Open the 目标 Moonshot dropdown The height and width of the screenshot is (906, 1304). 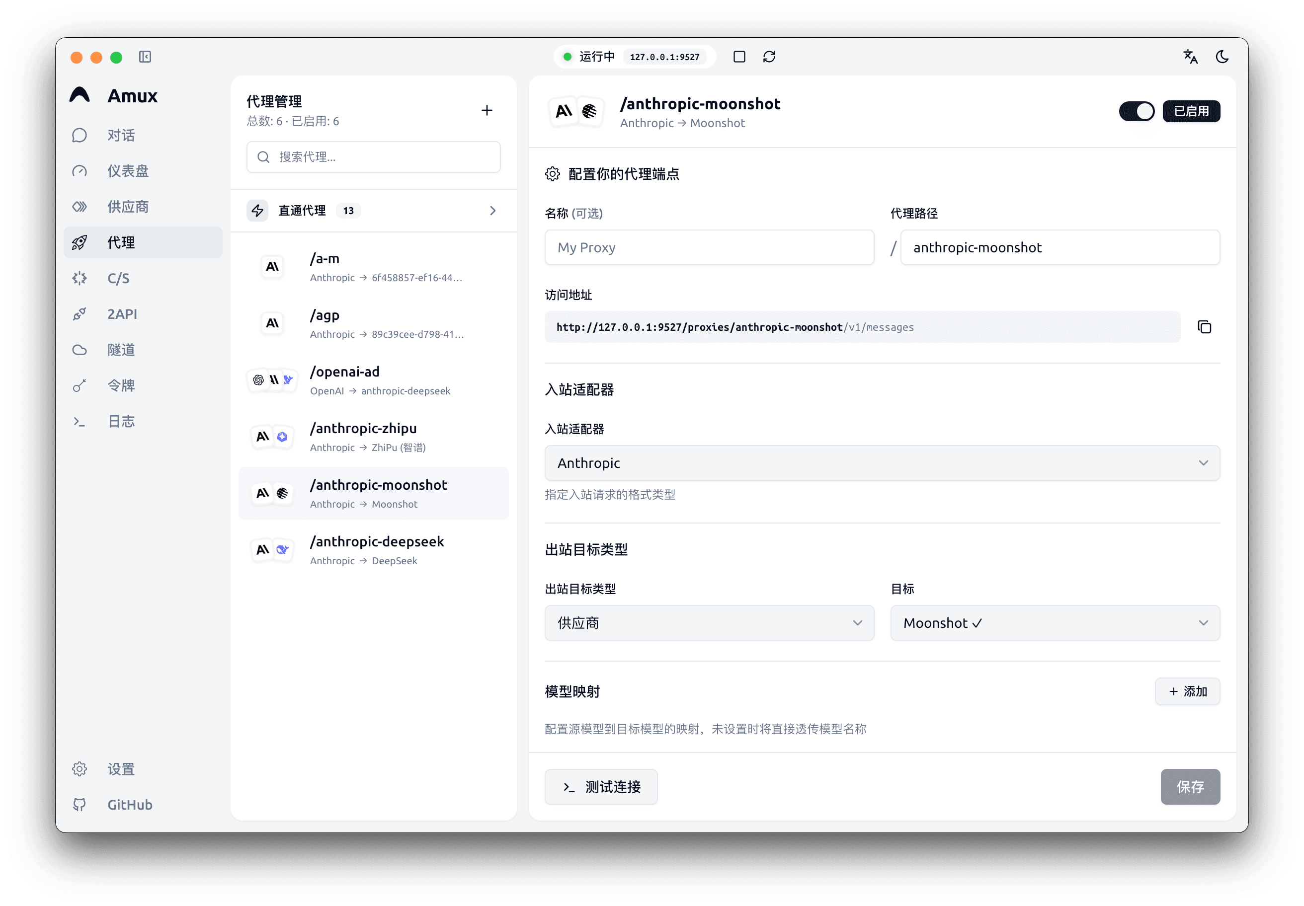point(1055,623)
